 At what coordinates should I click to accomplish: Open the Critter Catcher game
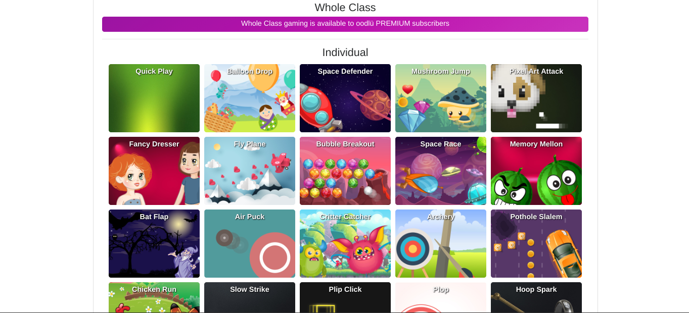click(x=345, y=243)
